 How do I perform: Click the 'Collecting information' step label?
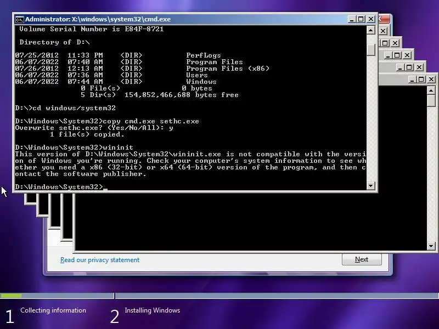click(53, 310)
